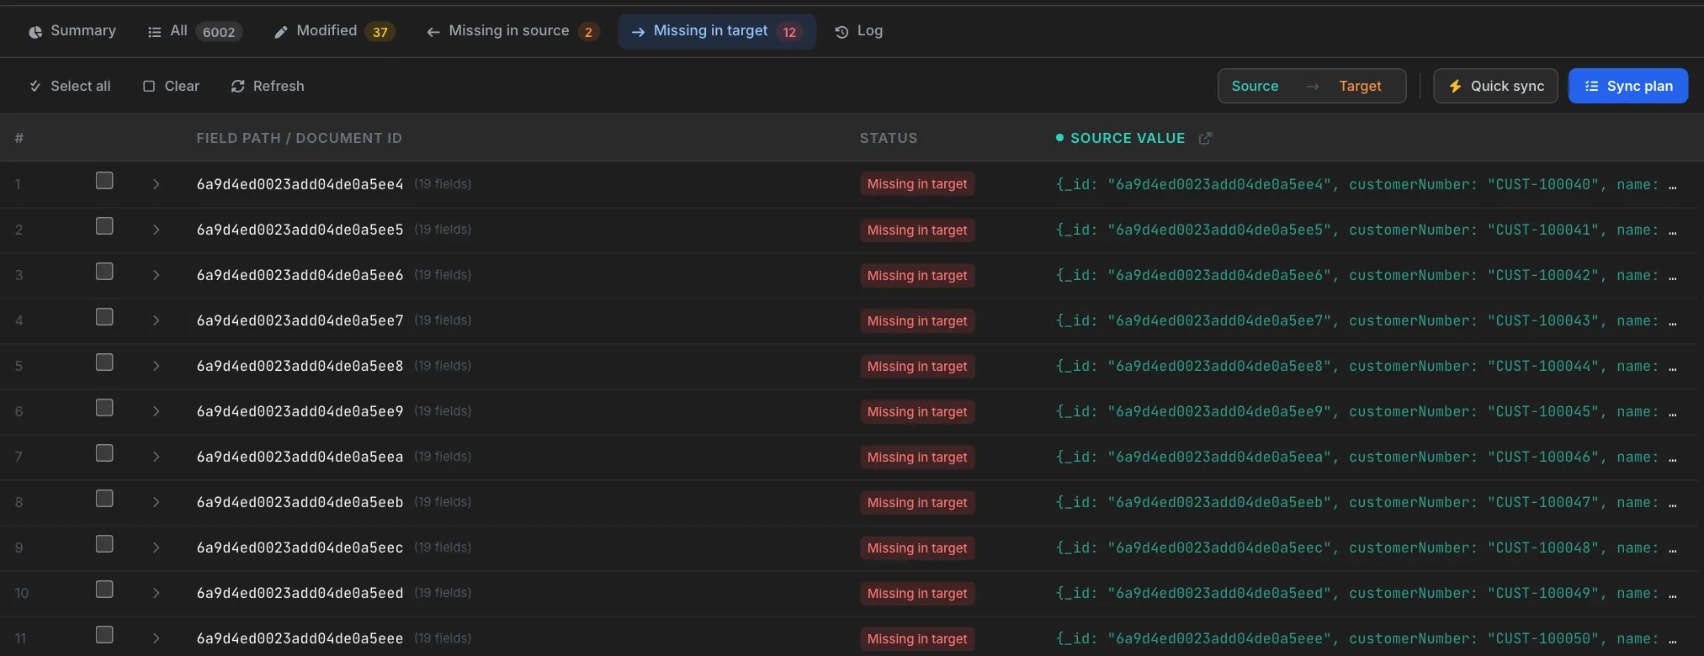Image resolution: width=1704 pixels, height=656 pixels.
Task: Expand the document ending 5eeb
Action: coord(156,502)
